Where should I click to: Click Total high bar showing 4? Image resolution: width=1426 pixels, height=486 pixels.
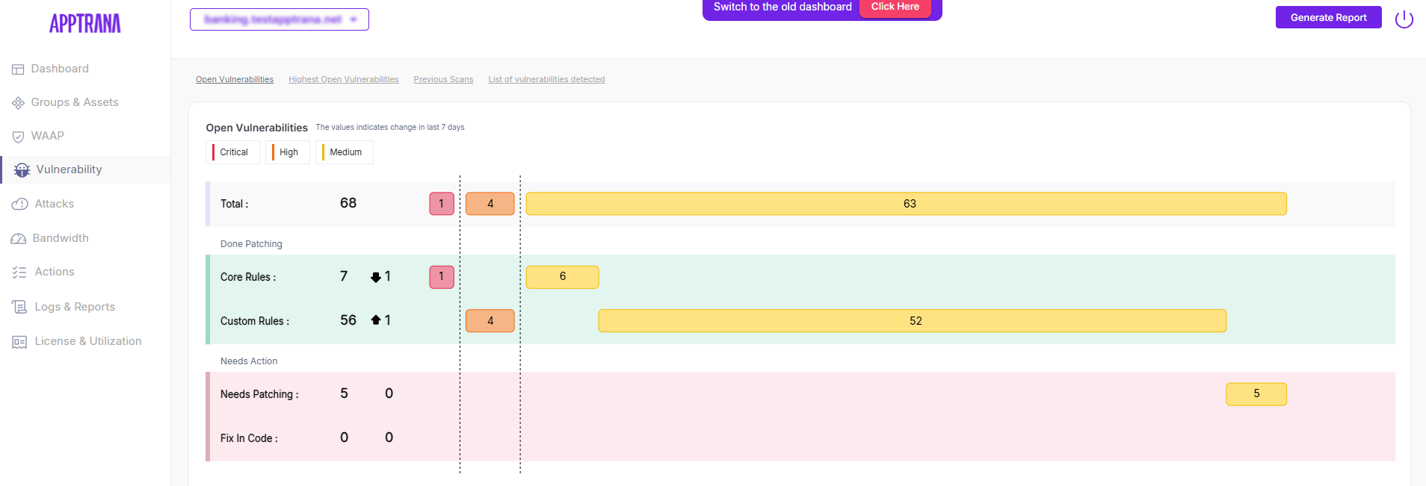tap(490, 204)
